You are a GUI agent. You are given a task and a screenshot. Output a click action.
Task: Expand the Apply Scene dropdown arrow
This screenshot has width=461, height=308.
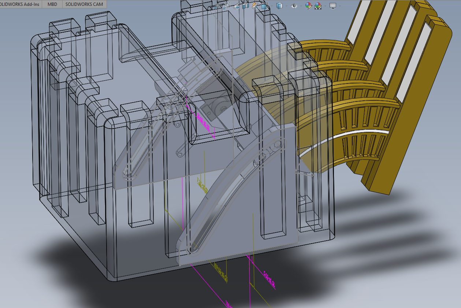[x=325, y=6]
